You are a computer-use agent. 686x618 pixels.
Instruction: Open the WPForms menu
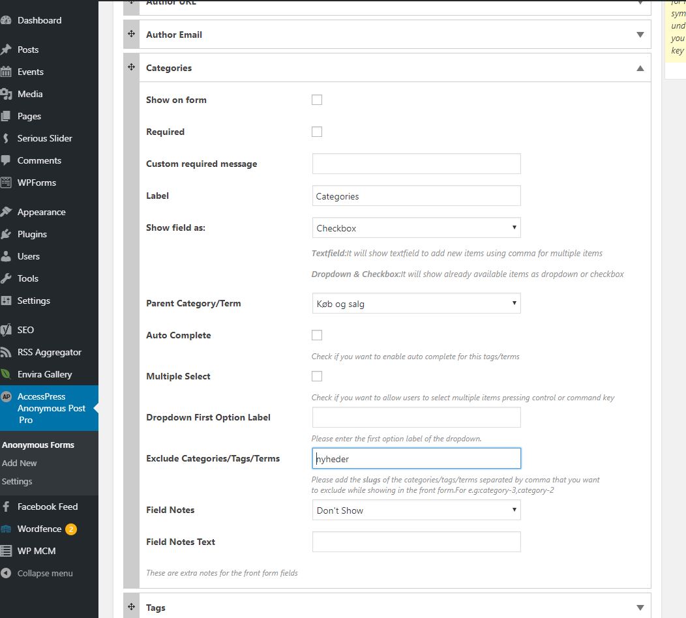[37, 183]
